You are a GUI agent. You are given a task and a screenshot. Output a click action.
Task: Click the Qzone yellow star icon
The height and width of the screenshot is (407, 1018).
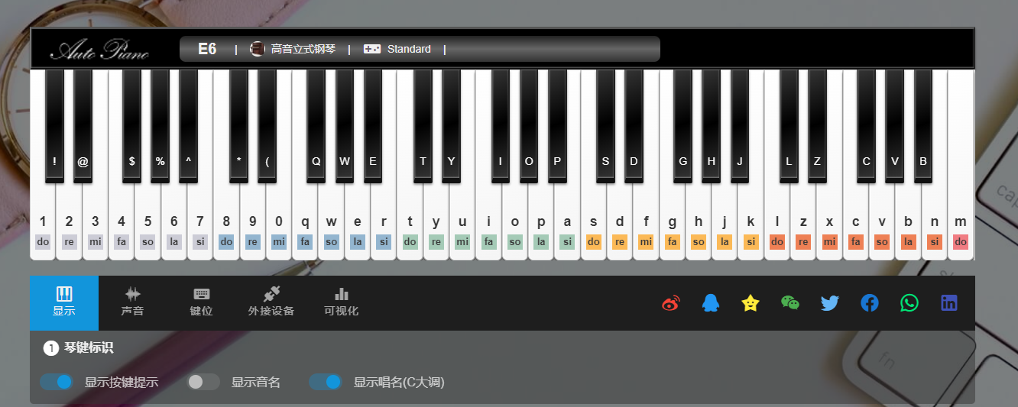point(751,303)
